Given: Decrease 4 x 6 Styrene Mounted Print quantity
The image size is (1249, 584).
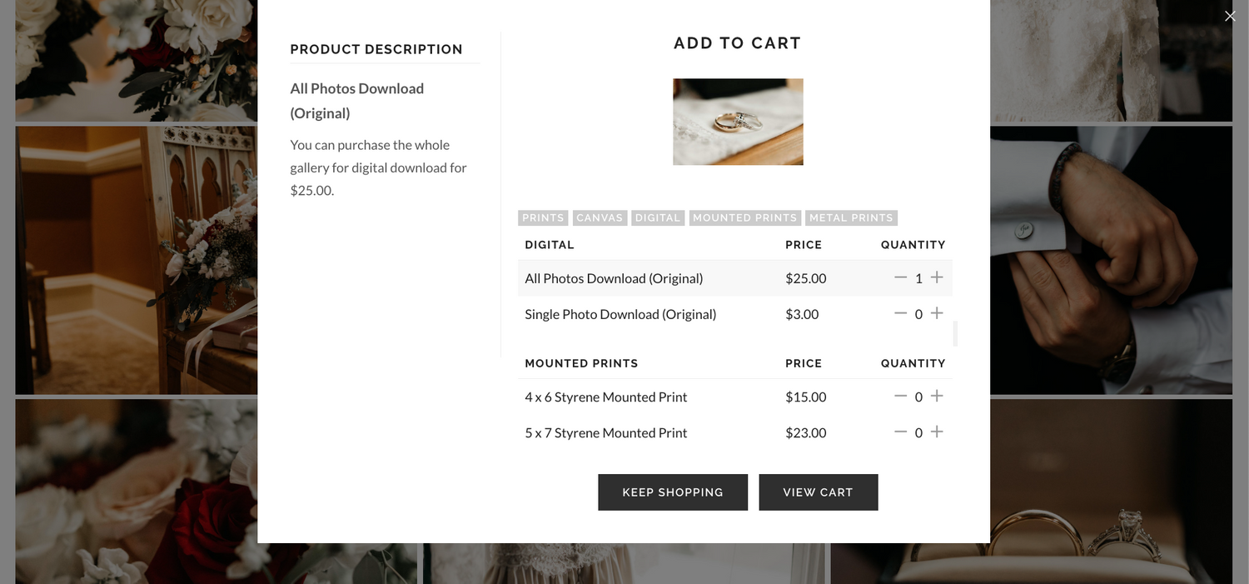Looking at the screenshot, I should click(x=900, y=397).
